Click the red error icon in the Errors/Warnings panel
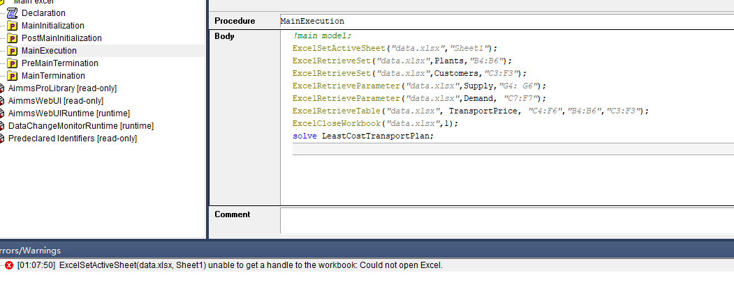 (x=9, y=265)
